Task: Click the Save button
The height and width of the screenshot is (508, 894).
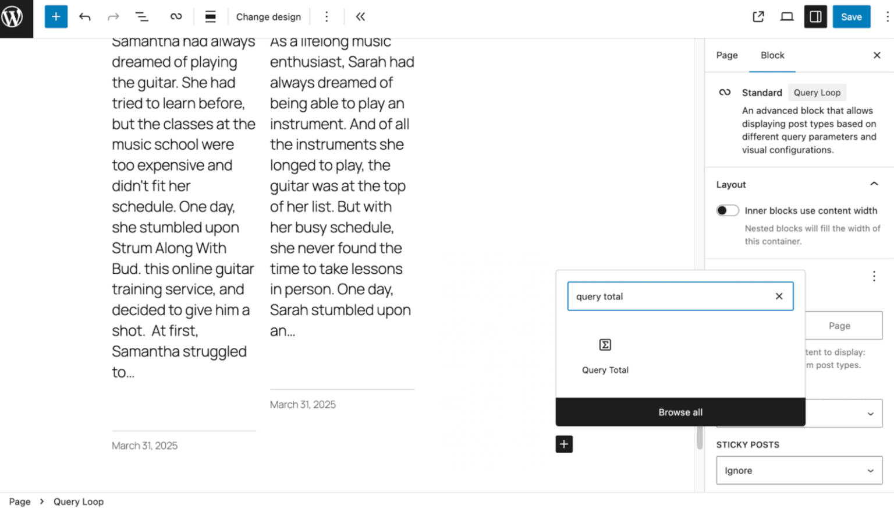Action: pos(851,17)
